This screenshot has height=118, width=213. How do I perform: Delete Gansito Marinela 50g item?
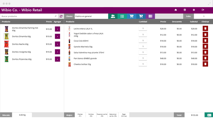pos(205,46)
